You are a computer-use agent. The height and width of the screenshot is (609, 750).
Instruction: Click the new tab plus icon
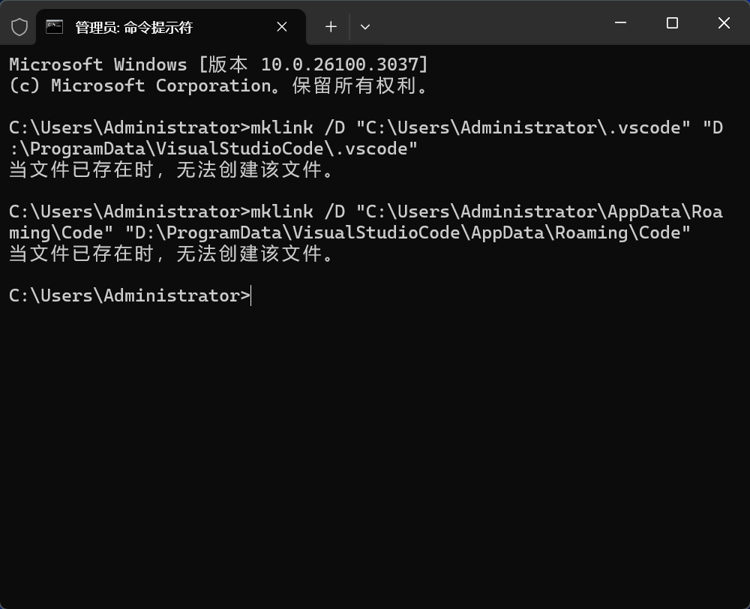(x=330, y=26)
